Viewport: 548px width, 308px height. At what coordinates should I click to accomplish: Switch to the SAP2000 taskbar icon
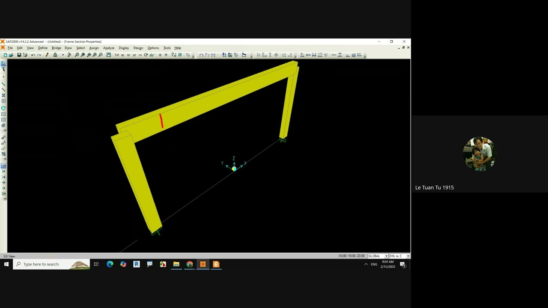click(203, 264)
